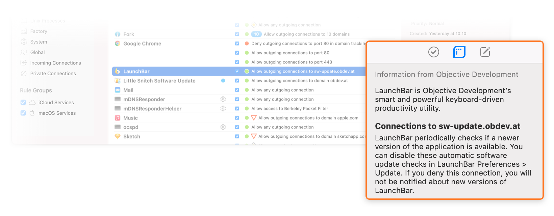Select the Private Connections sidebar icon
This screenshot has height=216, width=554.
(x=24, y=74)
